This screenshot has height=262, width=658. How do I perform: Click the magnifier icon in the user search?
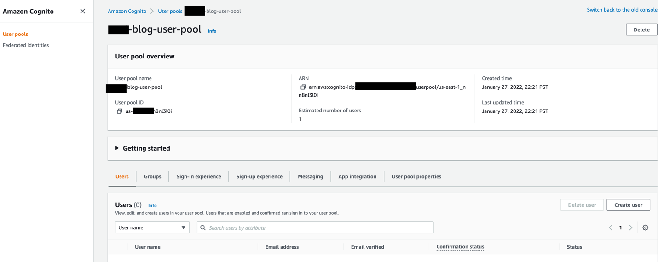coord(203,227)
